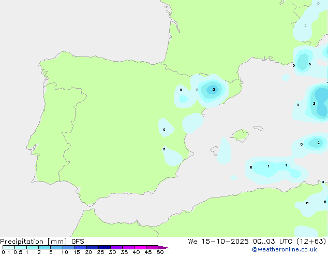
Task: Click the '0.5' legend scale label
Action: (x=18, y=252)
